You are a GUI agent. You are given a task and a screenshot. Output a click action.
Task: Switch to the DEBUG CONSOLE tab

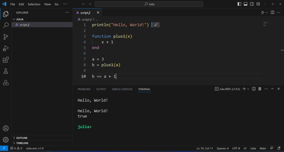click(x=122, y=89)
